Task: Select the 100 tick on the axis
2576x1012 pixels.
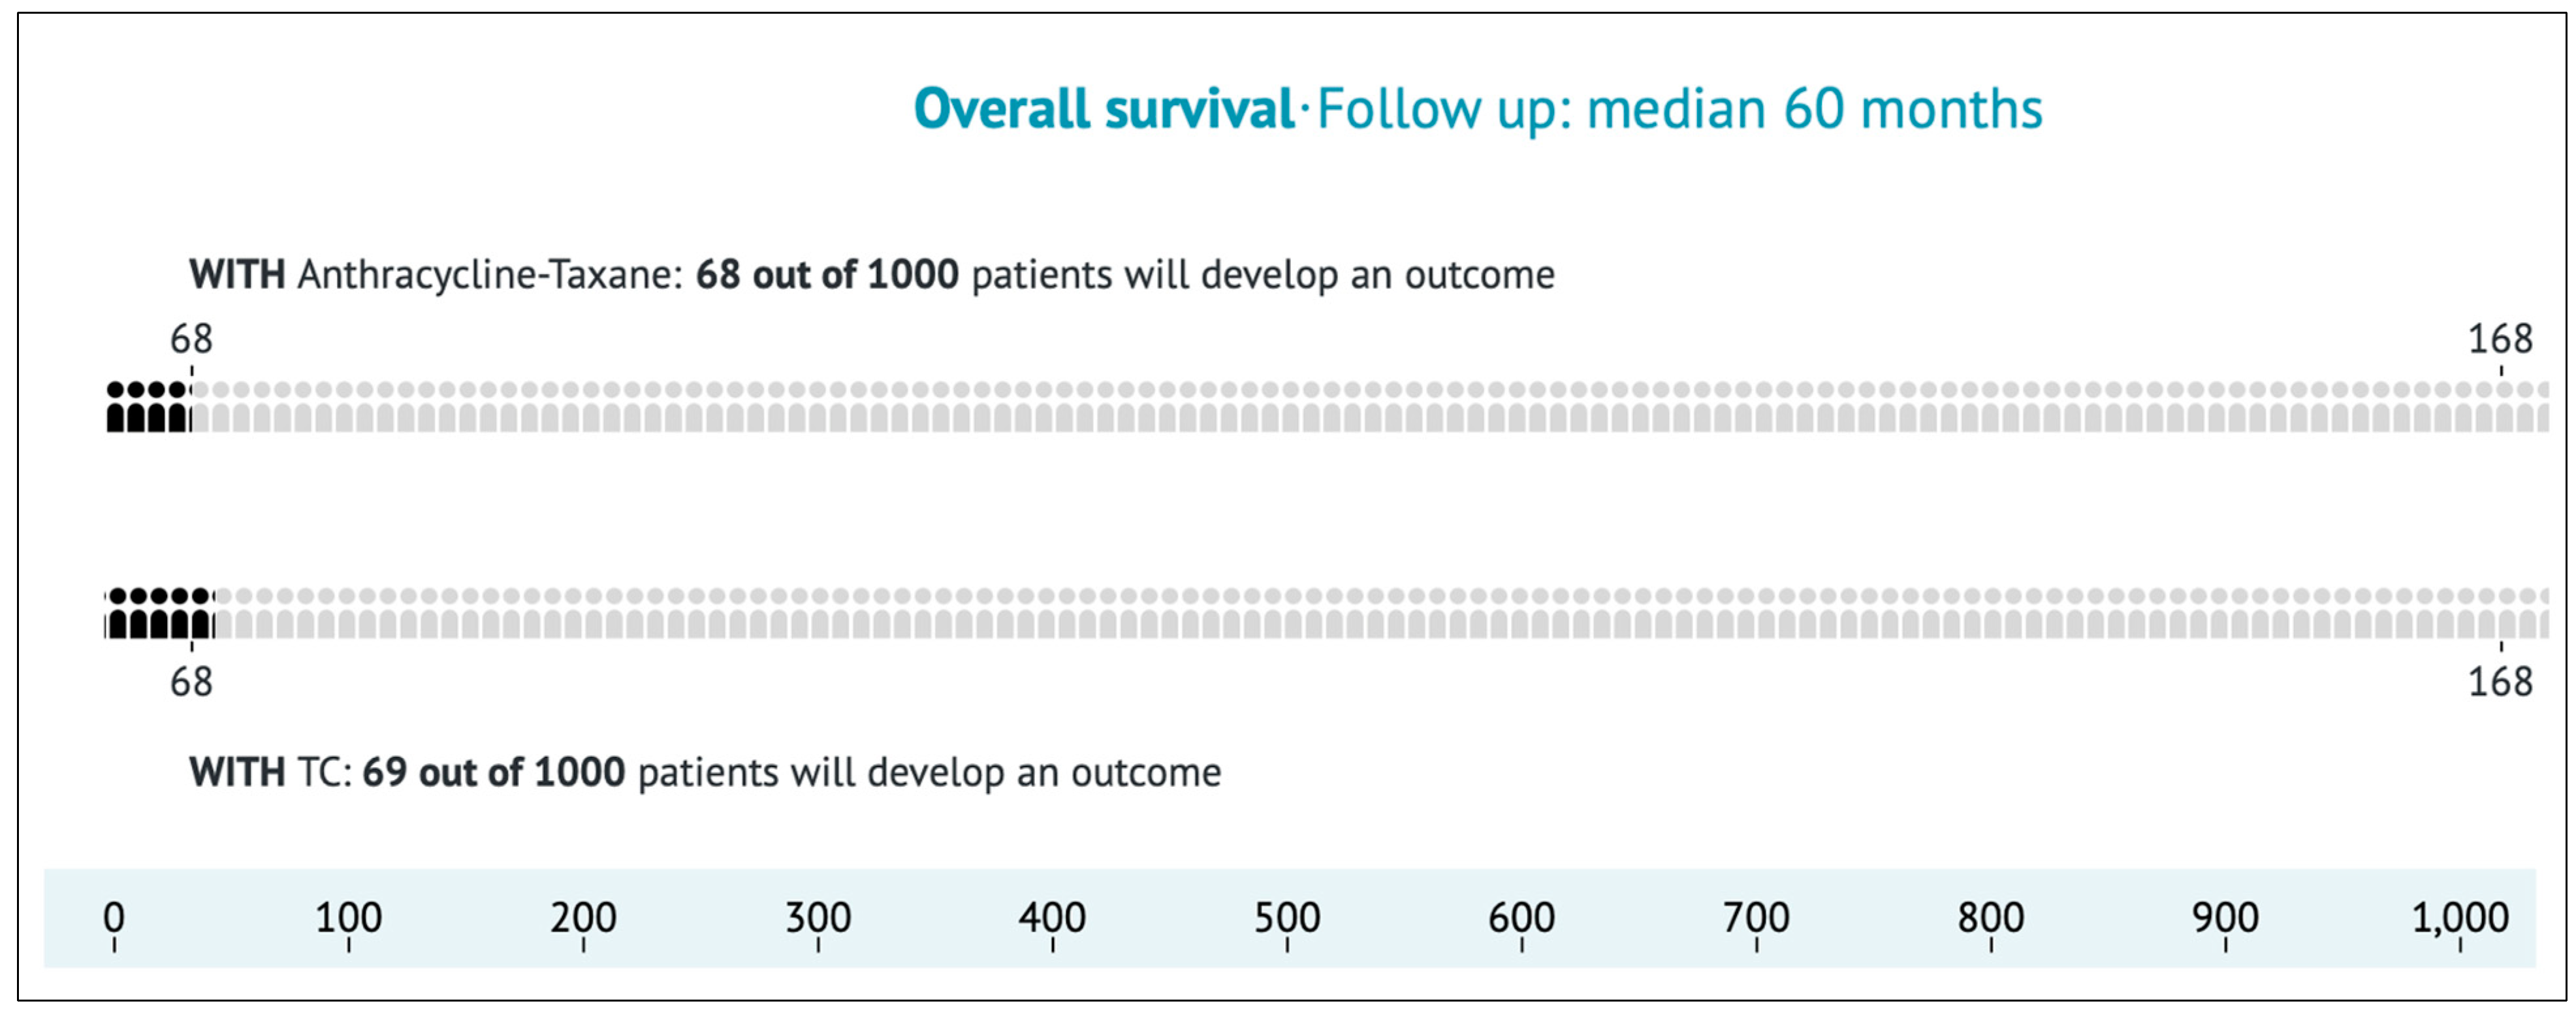Action: [x=348, y=918]
